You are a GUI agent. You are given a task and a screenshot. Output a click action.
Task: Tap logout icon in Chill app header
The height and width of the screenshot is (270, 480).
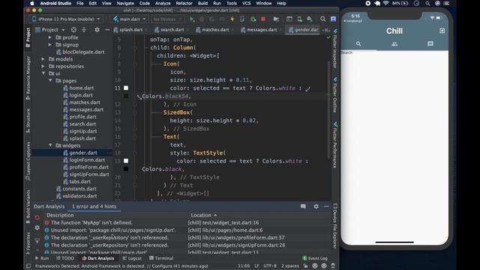(442, 31)
